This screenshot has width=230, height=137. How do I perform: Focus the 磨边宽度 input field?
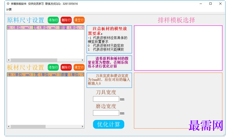pos(106,113)
